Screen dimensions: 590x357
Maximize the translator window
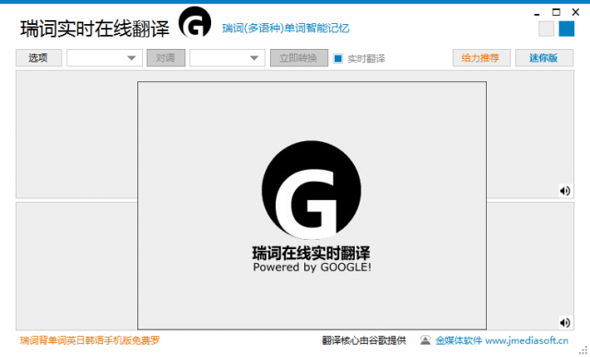556,12
